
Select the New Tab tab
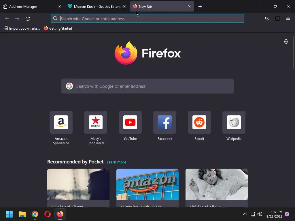[162, 7]
